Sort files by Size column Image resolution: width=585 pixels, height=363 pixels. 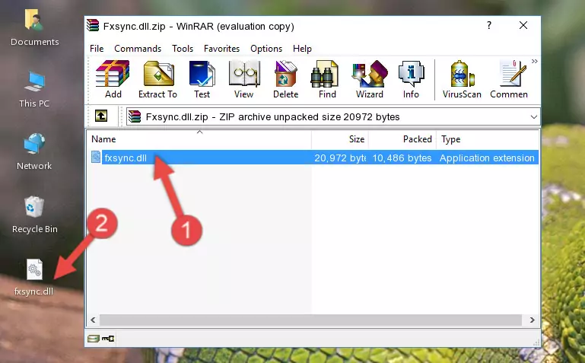(340, 139)
